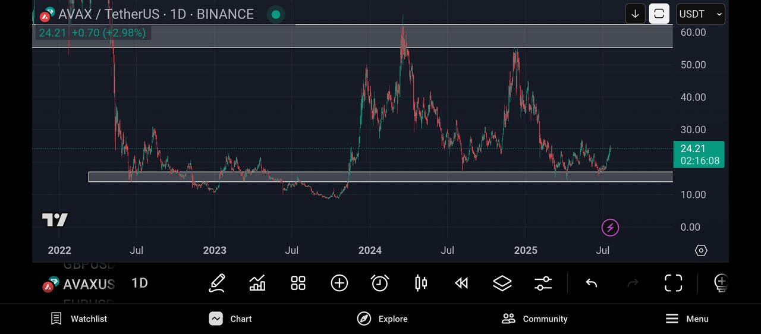The height and width of the screenshot is (334, 761).
Task: Open the drawing tools pencil icon
Action: point(217,283)
